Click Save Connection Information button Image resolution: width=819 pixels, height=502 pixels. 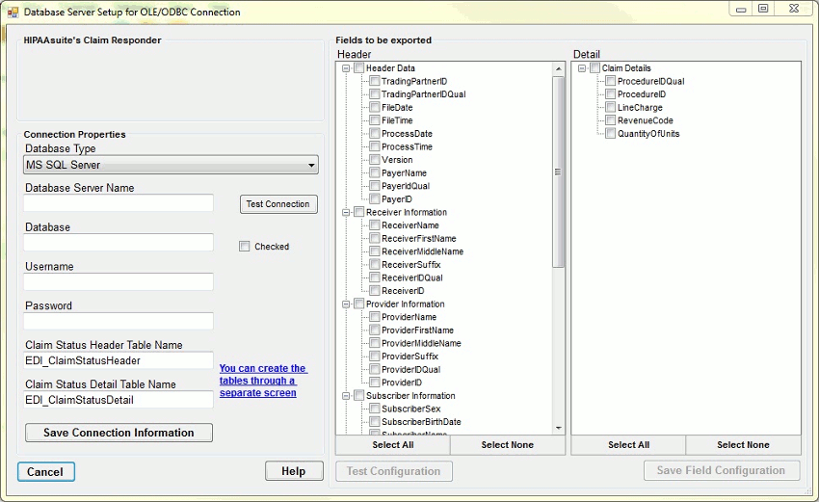[x=119, y=433]
